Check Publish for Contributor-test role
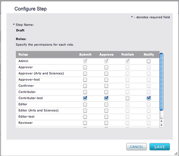Image resolution: width=179 pixels, height=156 pixels. click(x=127, y=98)
